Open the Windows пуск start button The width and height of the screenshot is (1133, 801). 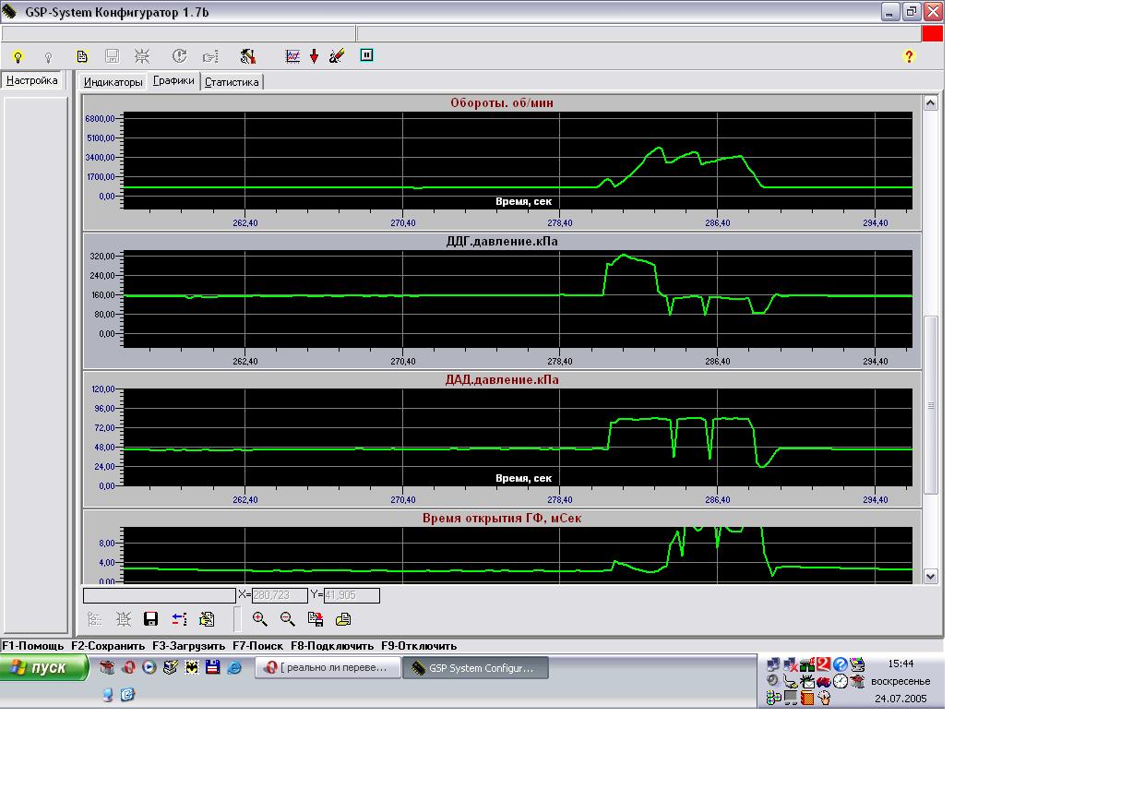pyautogui.click(x=45, y=668)
